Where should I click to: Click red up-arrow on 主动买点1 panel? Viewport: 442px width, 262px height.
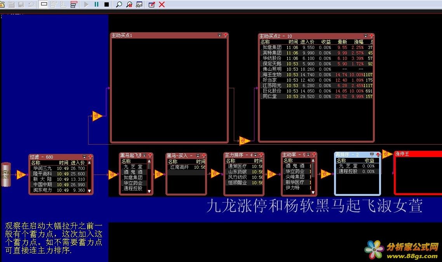click(x=226, y=35)
